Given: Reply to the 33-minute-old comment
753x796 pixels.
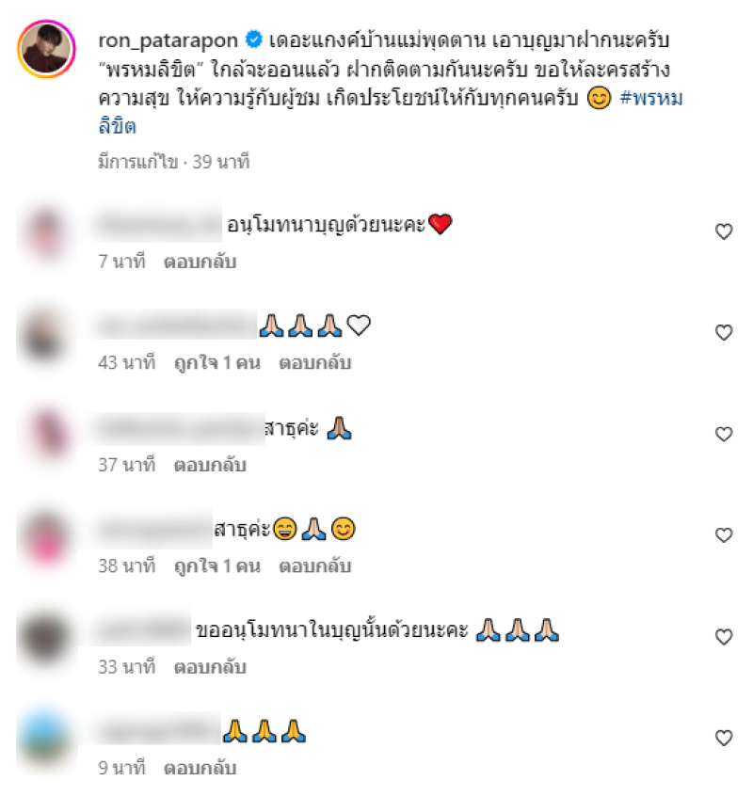Looking at the screenshot, I should (x=210, y=667).
